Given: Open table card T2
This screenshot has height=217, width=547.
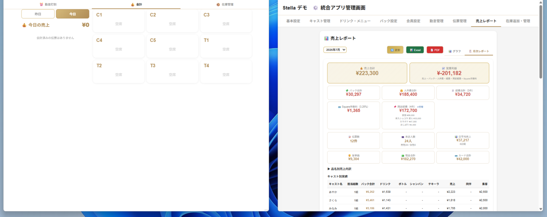Looking at the screenshot, I should pos(118,71).
